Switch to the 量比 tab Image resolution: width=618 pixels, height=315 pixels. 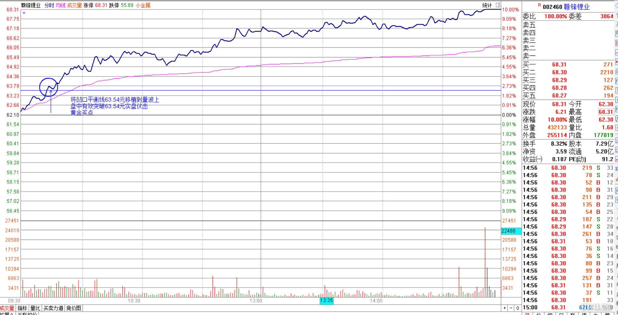point(35,308)
